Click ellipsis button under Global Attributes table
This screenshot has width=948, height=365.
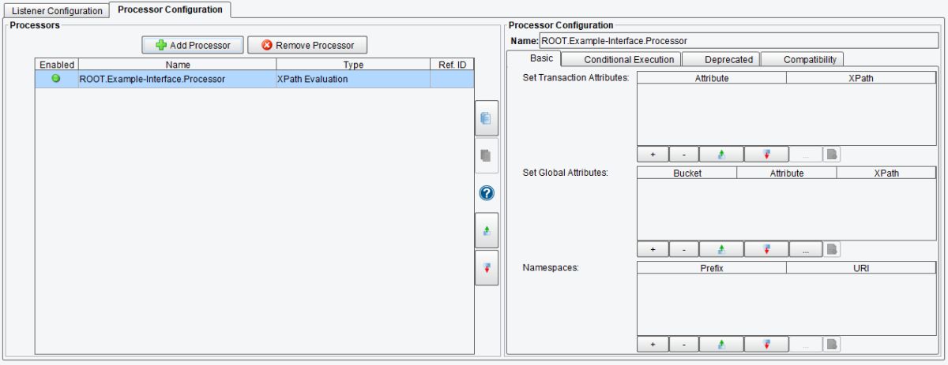click(x=805, y=249)
